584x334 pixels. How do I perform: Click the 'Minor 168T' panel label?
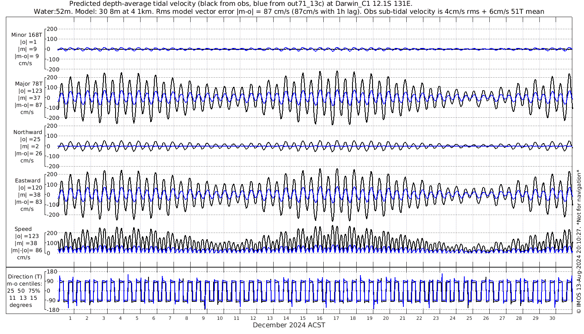[x=27, y=35]
